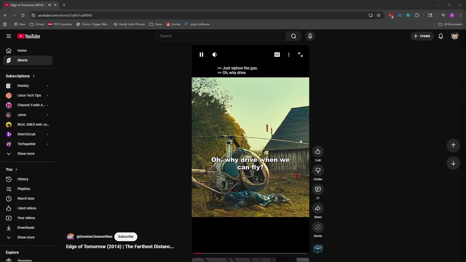Open the Chrome profile avatar

pos(452,15)
